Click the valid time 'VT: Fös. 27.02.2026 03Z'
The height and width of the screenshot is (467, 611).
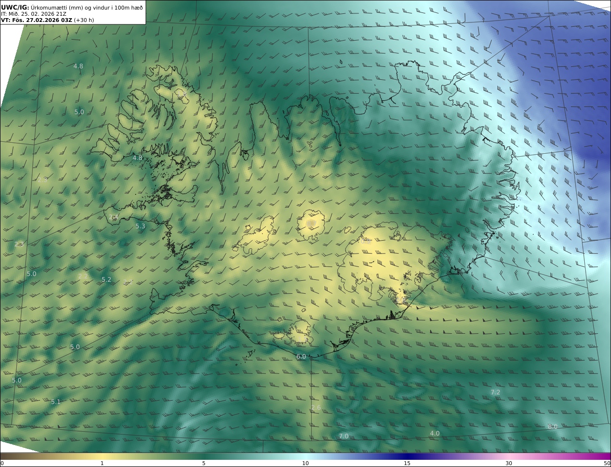[x=36, y=20]
